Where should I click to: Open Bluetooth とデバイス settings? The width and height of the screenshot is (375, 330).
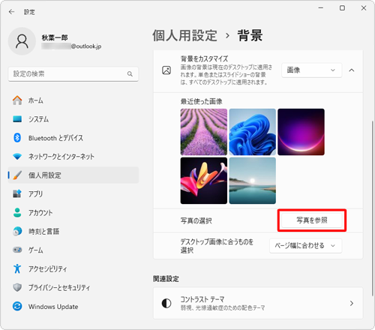[x=73, y=138]
